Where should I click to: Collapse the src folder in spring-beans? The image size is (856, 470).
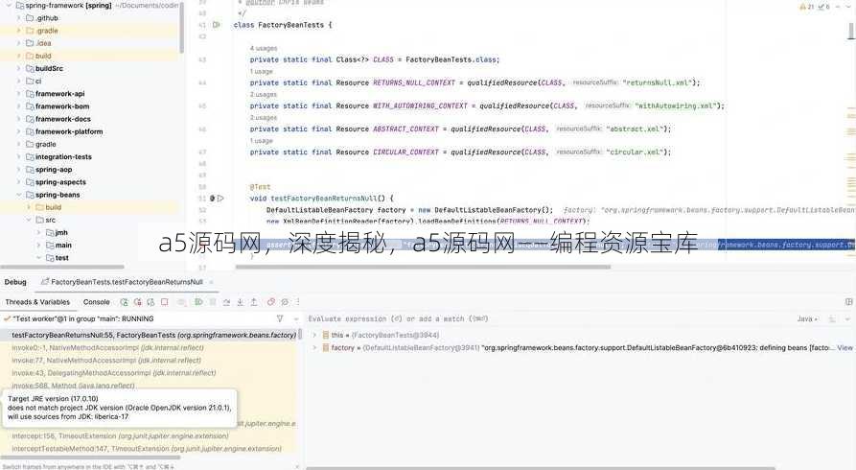(x=29, y=221)
